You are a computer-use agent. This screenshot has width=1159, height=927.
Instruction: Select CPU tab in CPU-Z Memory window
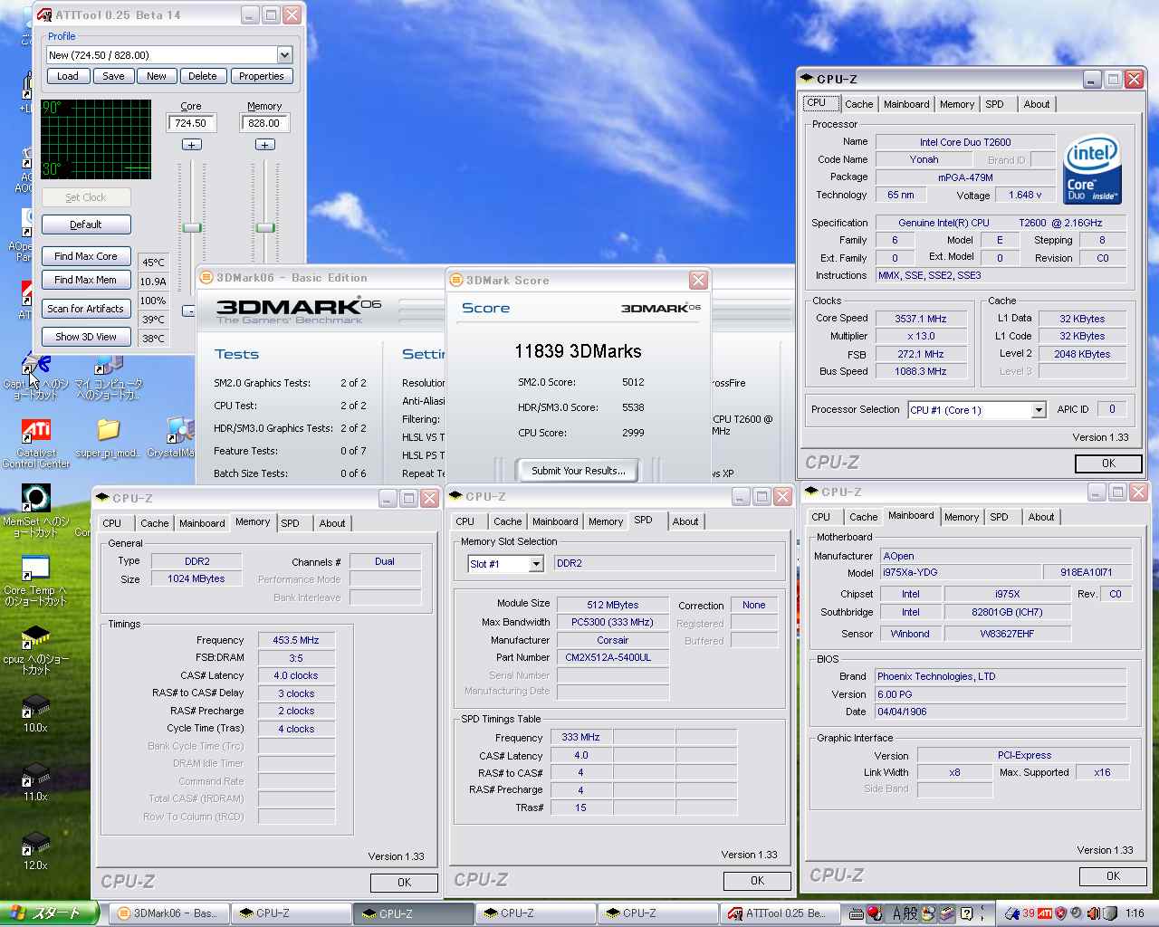click(x=112, y=523)
